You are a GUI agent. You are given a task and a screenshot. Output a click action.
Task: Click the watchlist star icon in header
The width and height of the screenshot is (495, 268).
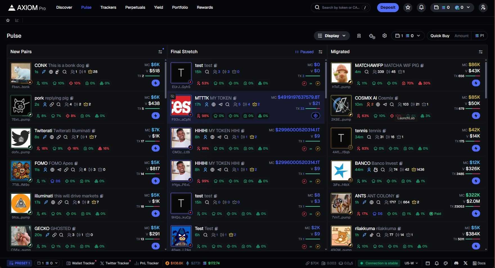pyautogui.click(x=408, y=8)
